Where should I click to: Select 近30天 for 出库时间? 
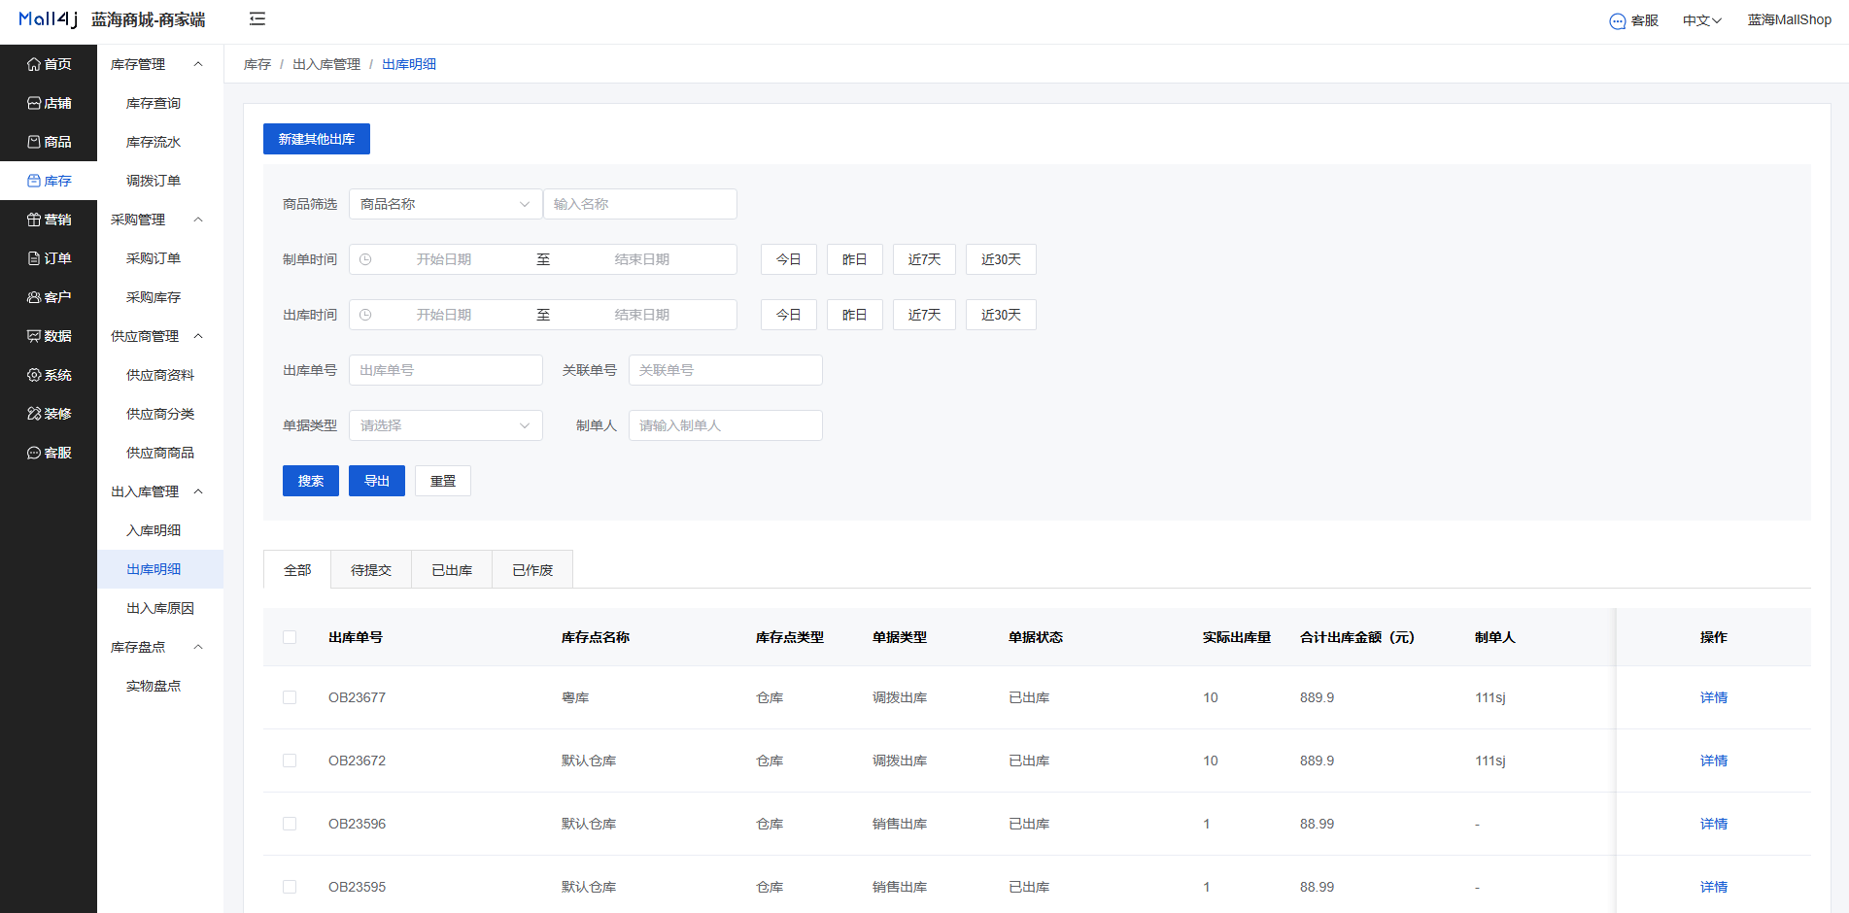[1001, 315]
